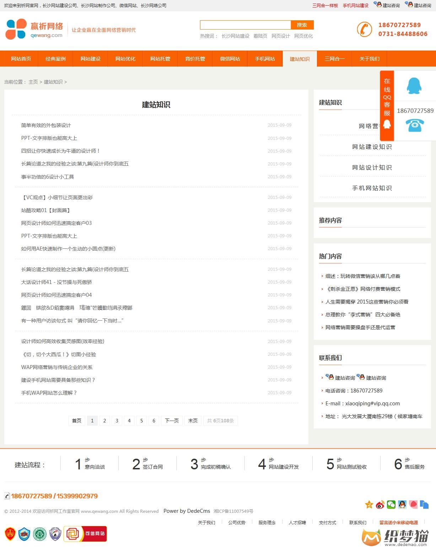Go to page 3 in the pagination

click(x=117, y=421)
